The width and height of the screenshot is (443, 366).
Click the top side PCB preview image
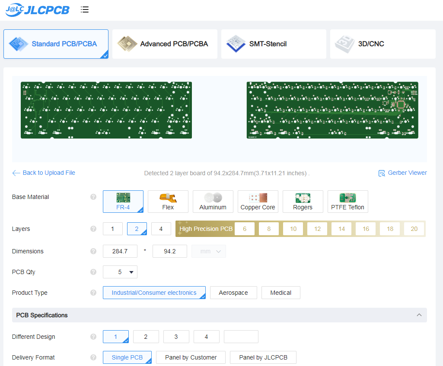(x=106, y=110)
